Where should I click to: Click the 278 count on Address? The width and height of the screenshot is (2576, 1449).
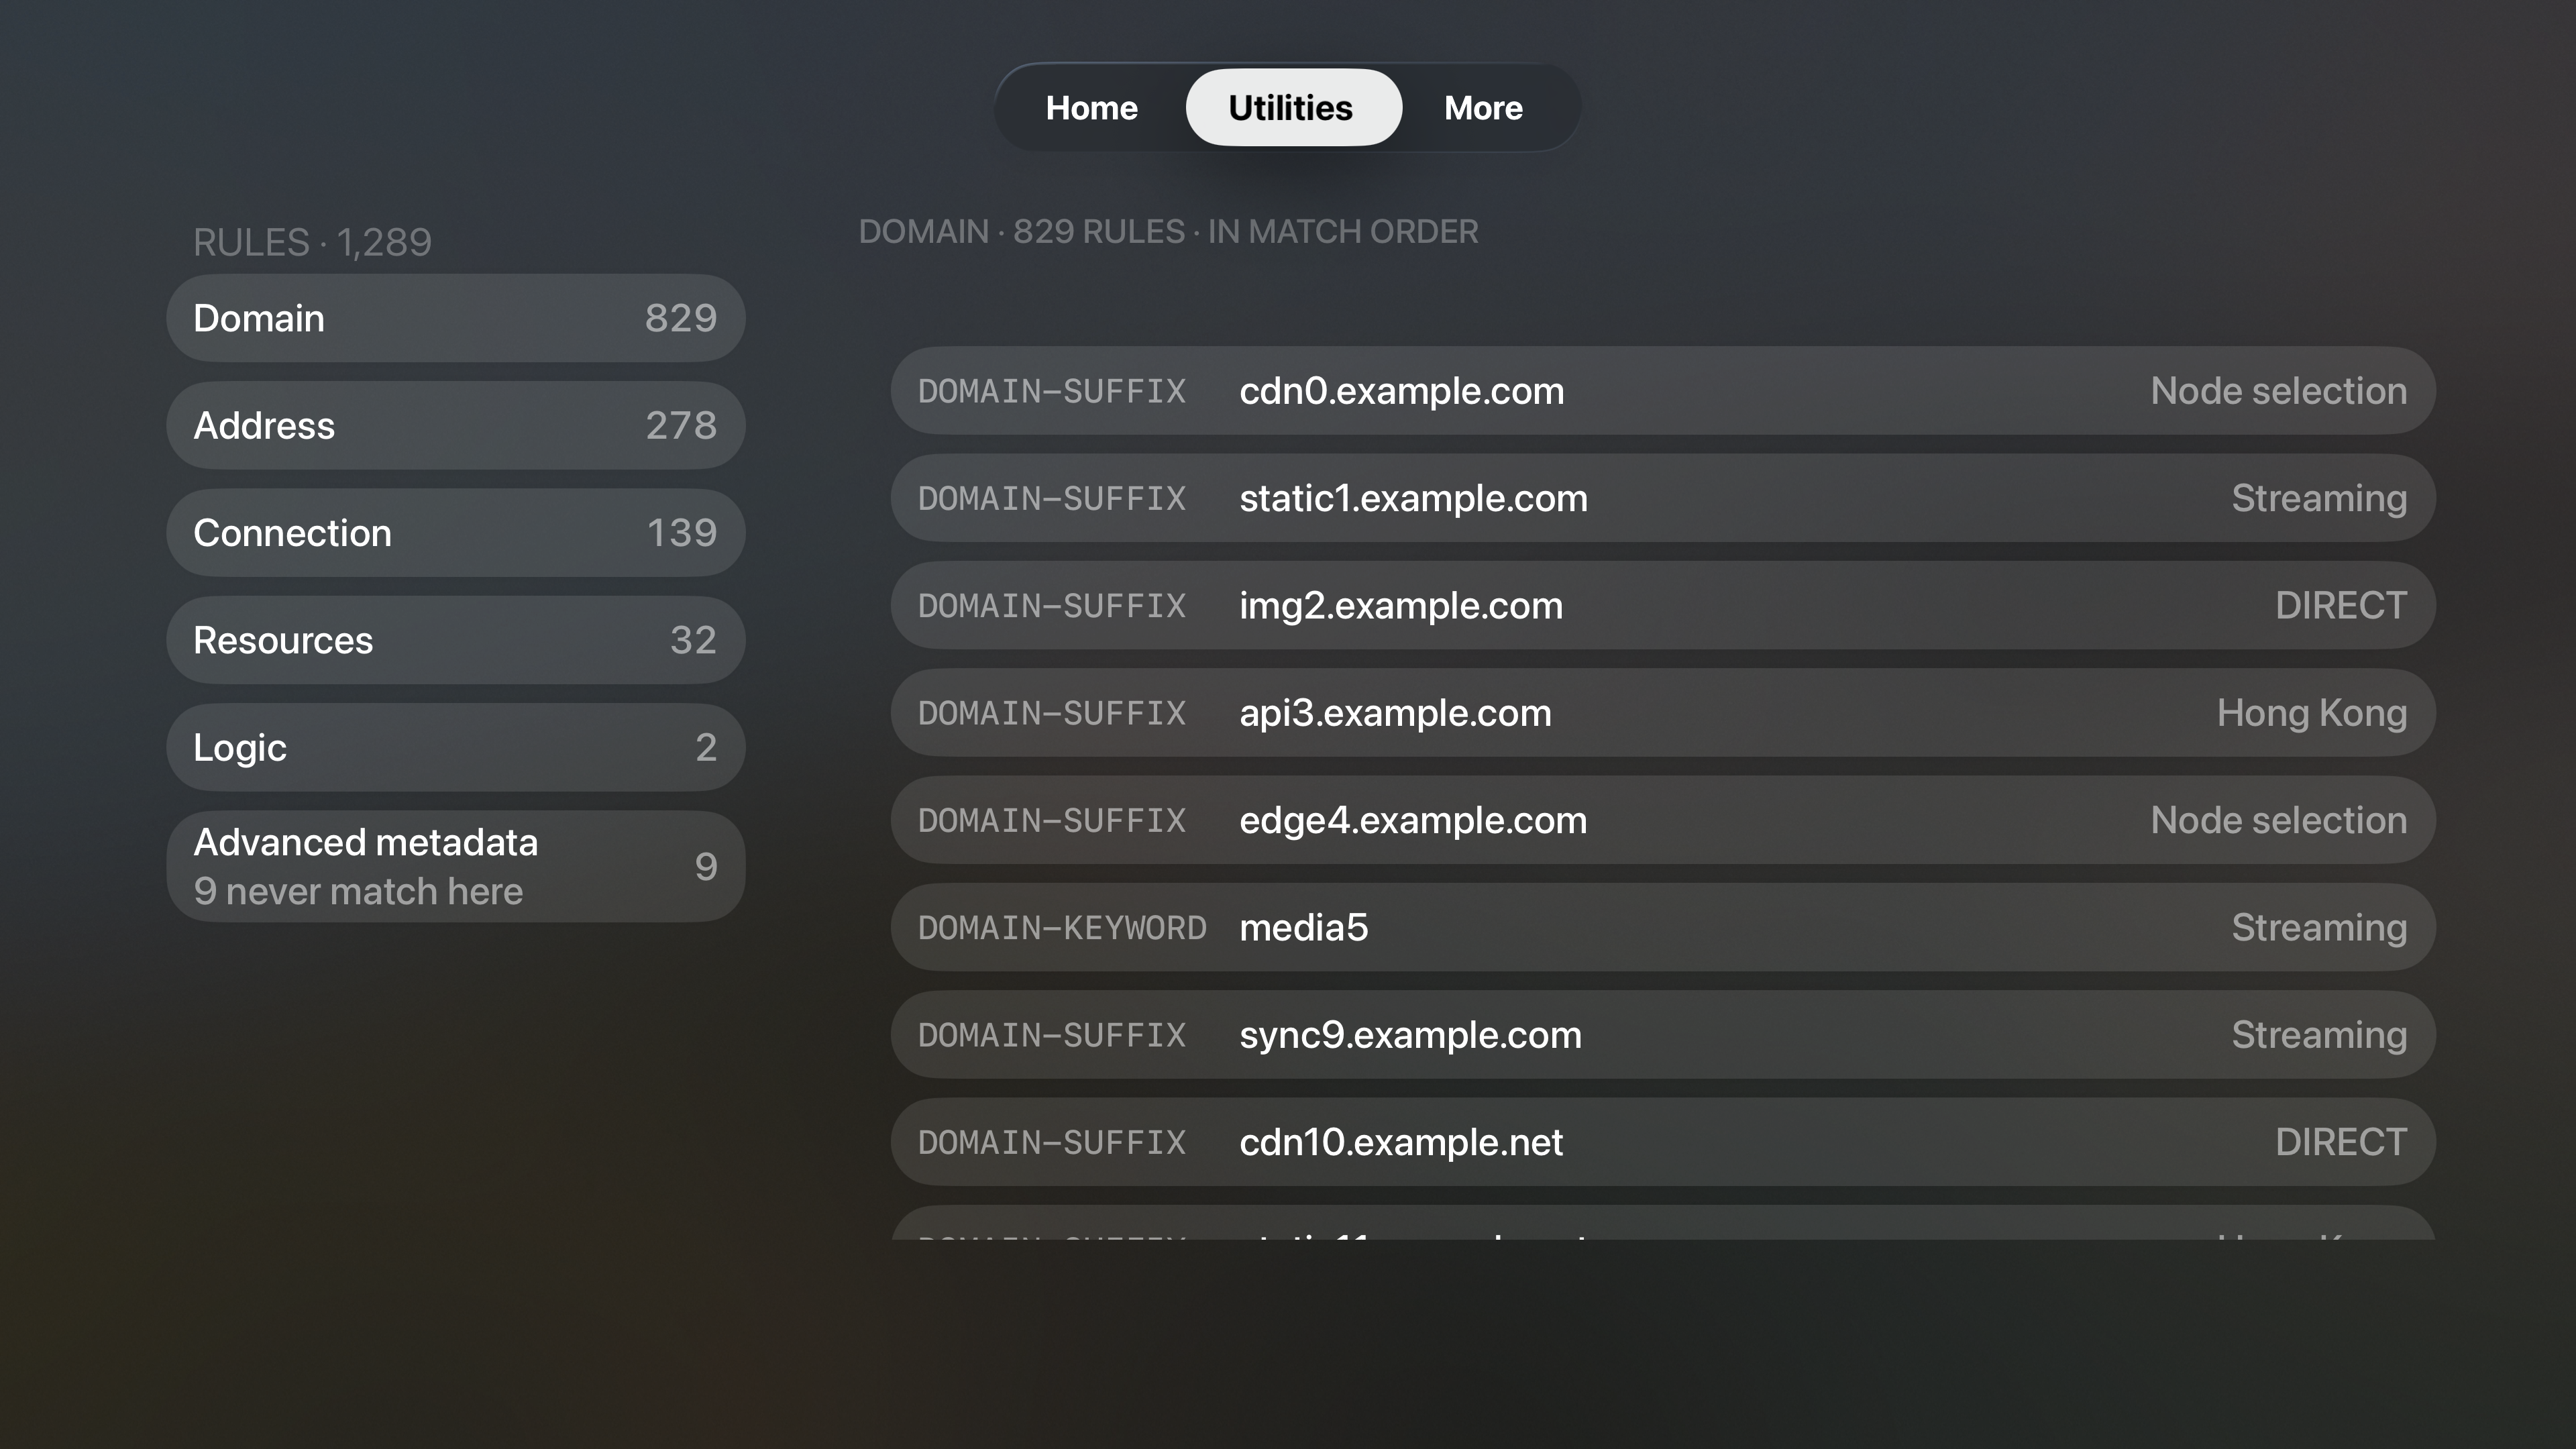[x=681, y=426]
